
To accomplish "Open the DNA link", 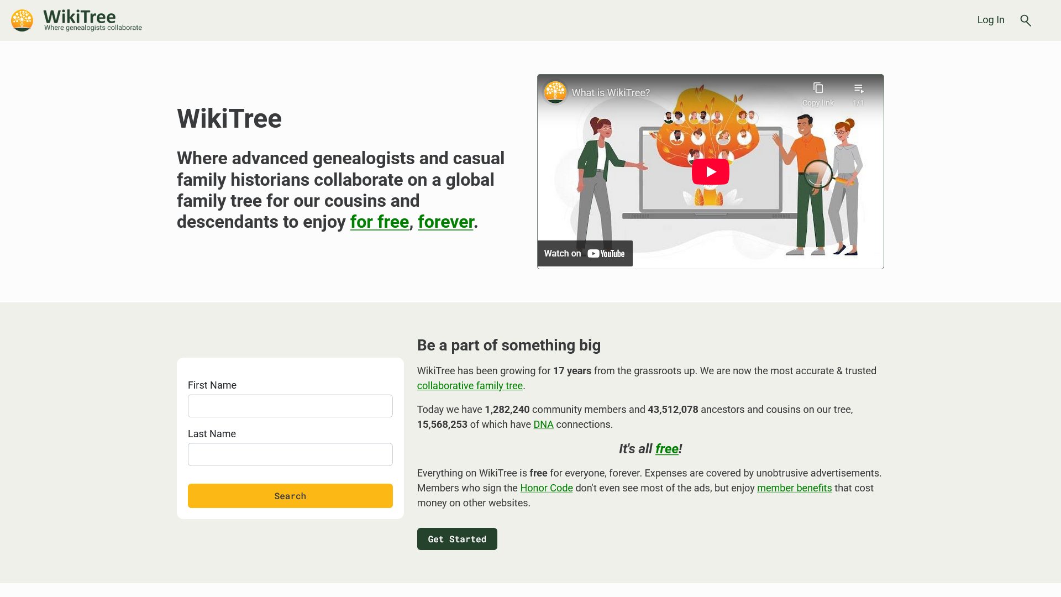I will tap(543, 425).
